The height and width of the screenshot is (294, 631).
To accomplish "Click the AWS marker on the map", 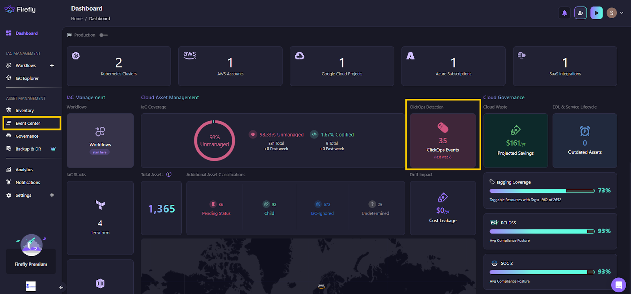I will pyautogui.click(x=321, y=286).
